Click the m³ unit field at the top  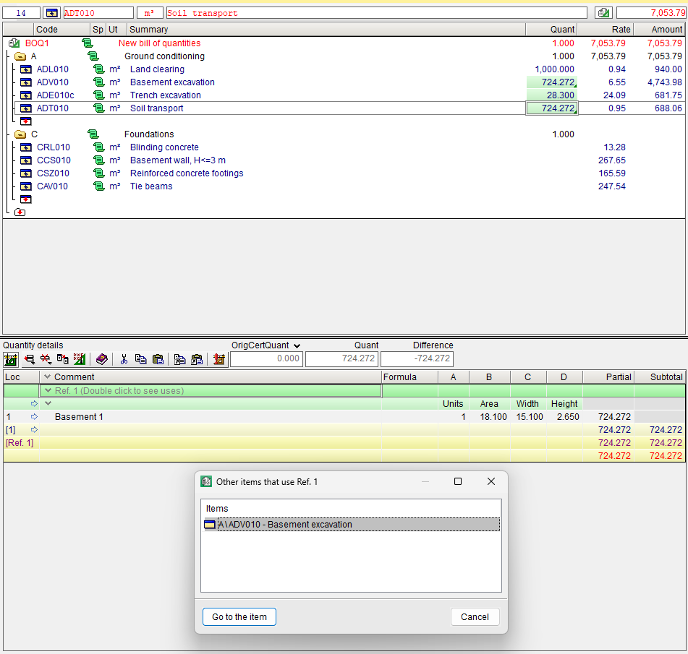coord(150,13)
